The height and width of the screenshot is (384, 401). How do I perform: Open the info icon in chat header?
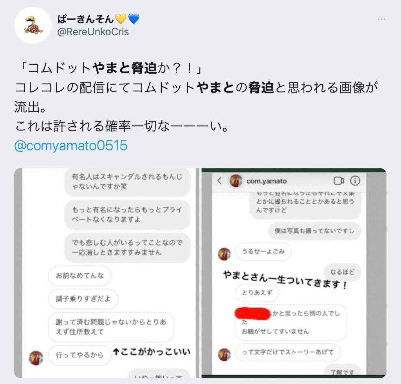pos(355,180)
